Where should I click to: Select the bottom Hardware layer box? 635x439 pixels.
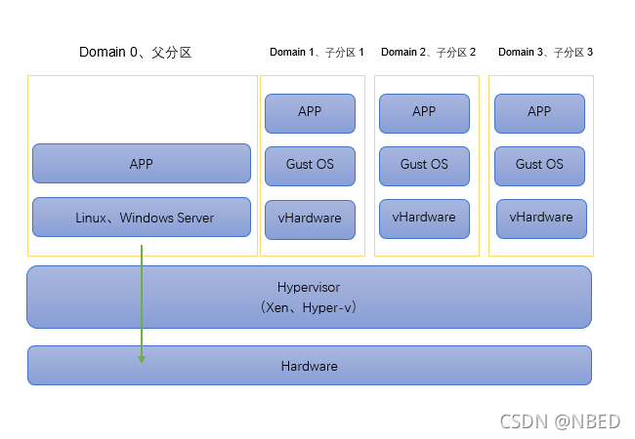(310, 366)
